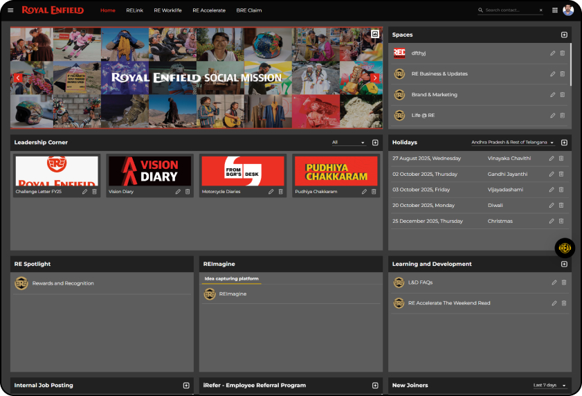Open the user profile avatar
The width and height of the screenshot is (582, 396).
tap(568, 10)
